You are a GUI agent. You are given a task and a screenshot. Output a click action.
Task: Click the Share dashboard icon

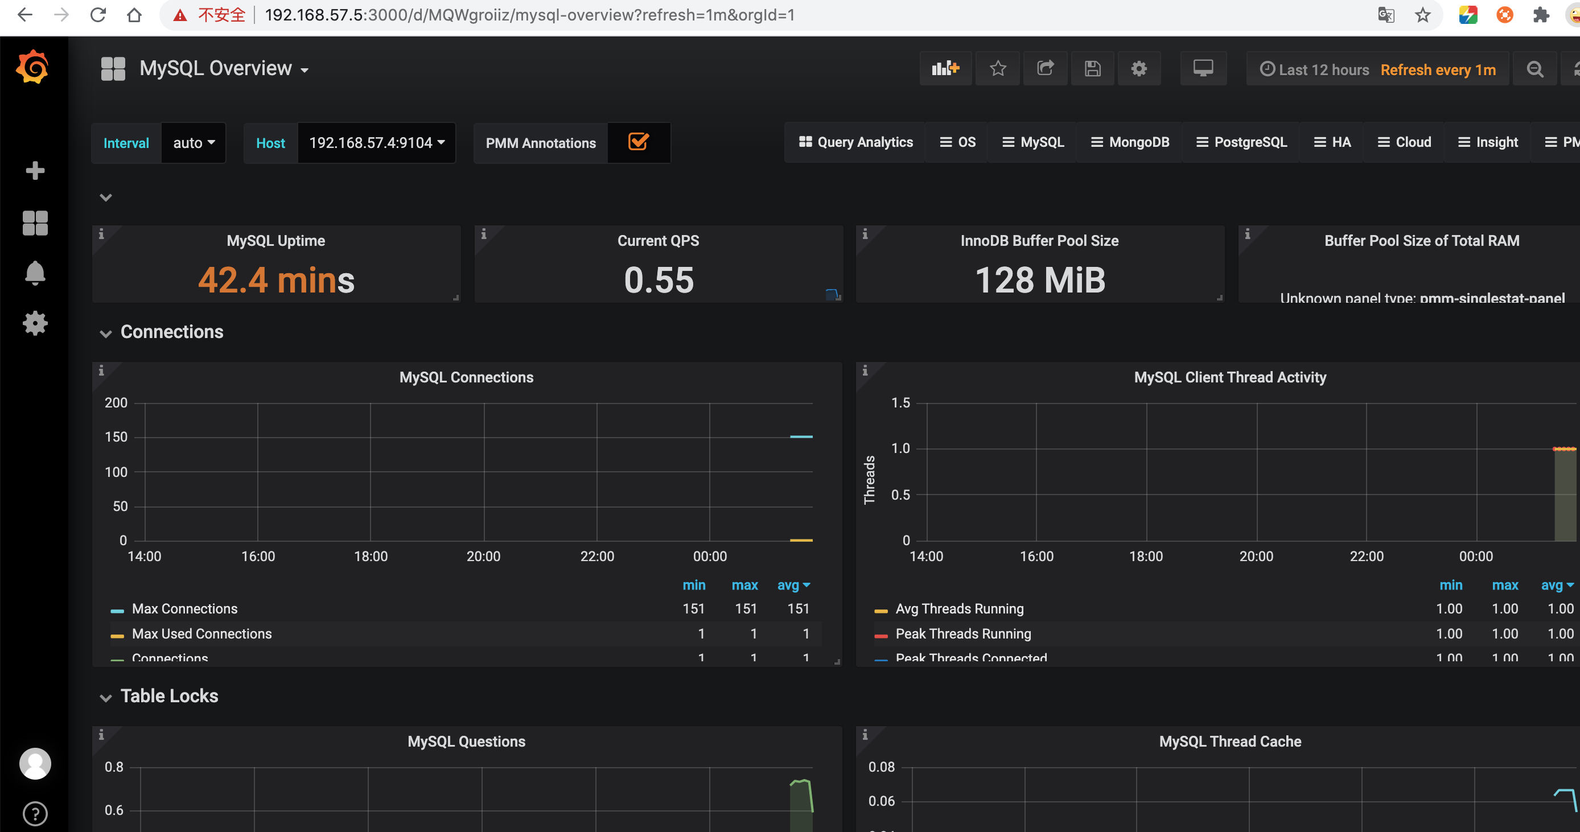[1045, 69]
